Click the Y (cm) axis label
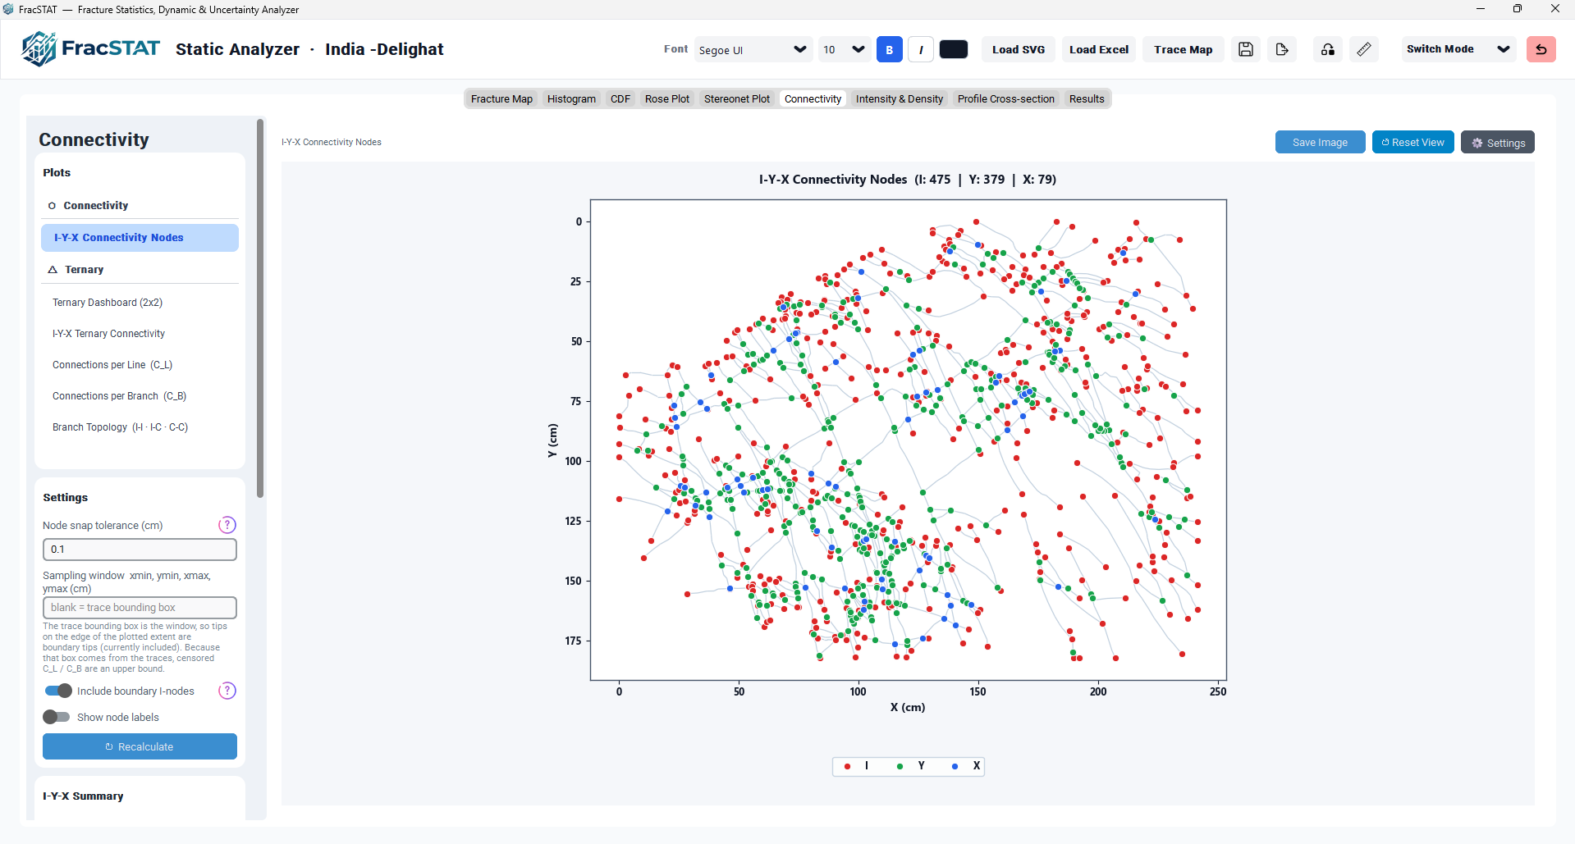1575x844 pixels. click(x=552, y=440)
